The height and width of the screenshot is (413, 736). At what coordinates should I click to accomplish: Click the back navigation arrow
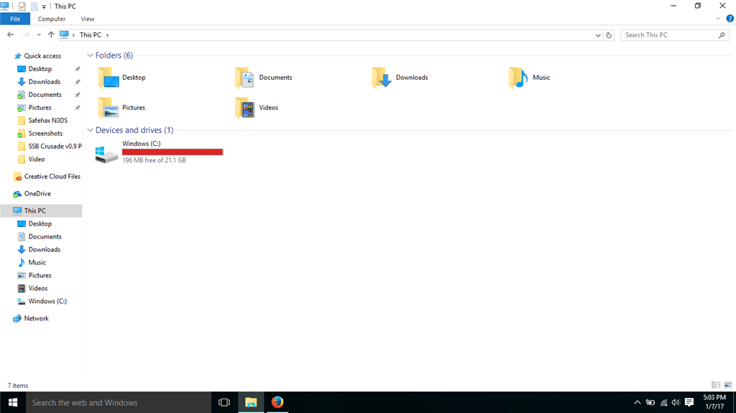tap(10, 34)
